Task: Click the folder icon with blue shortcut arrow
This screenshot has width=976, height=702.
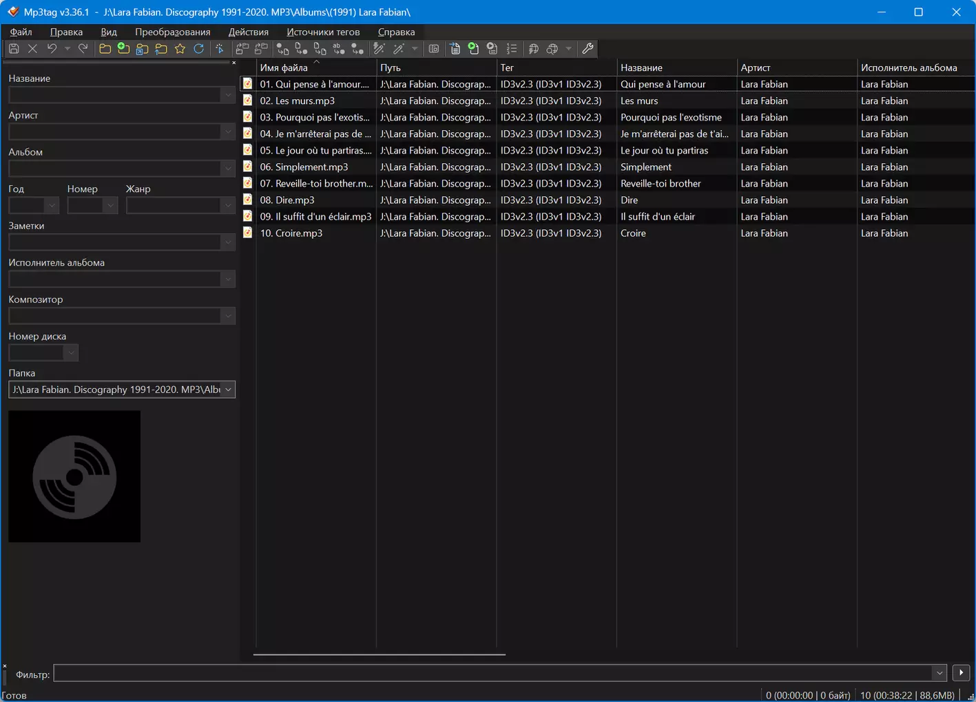Action: [142, 49]
